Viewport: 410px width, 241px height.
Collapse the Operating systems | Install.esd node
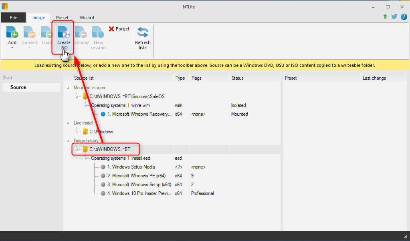click(86, 158)
